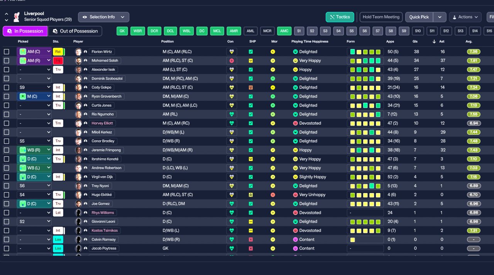The width and height of the screenshot is (494, 275).
Task: Click Rhys Williams' Lst status badge
Action: click(58, 213)
